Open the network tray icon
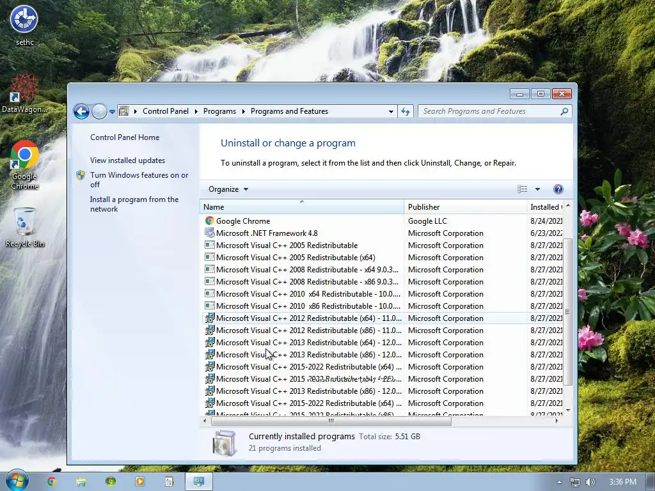 [575, 482]
